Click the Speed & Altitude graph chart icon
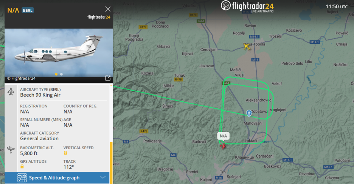Viewport: 354px width, 184px height. click(x=22, y=178)
